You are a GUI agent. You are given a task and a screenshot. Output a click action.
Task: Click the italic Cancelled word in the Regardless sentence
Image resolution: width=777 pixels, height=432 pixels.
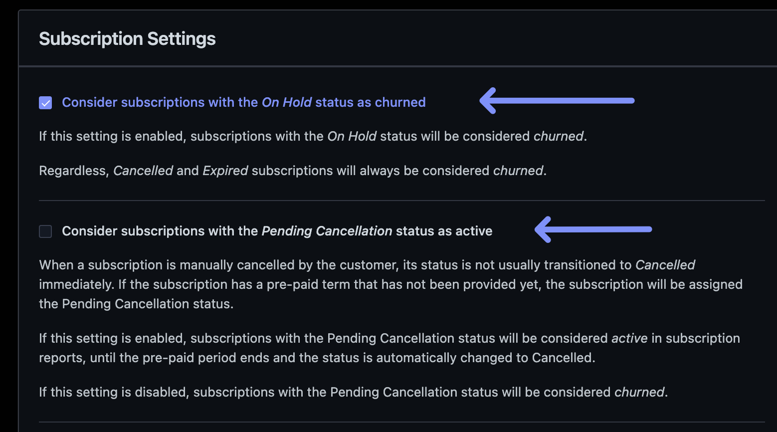(143, 171)
